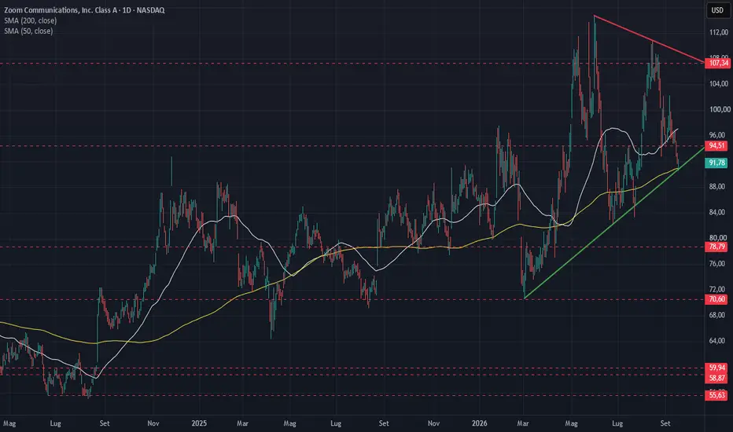Viewport: 733px width, 432px height.
Task: Click the current price 91,78 label
Action: 716,163
